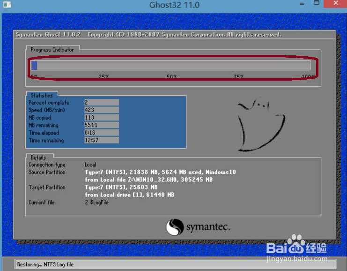
Task: Maximize the Ghost32 11.0 window
Action: pos(317,3)
